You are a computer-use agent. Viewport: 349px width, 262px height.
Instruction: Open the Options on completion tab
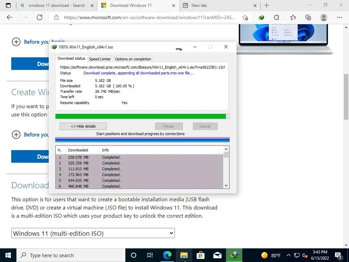click(x=133, y=59)
